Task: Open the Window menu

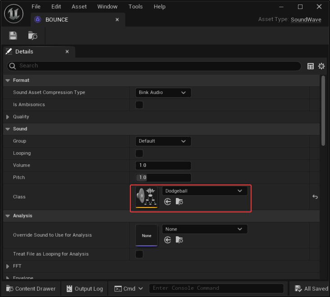Action: pos(107,7)
